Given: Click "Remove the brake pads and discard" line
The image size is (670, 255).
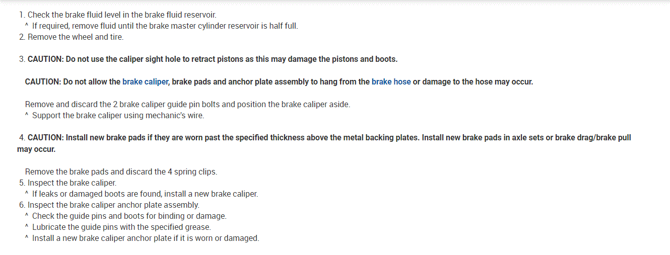Looking at the screenshot, I should (x=121, y=172).
